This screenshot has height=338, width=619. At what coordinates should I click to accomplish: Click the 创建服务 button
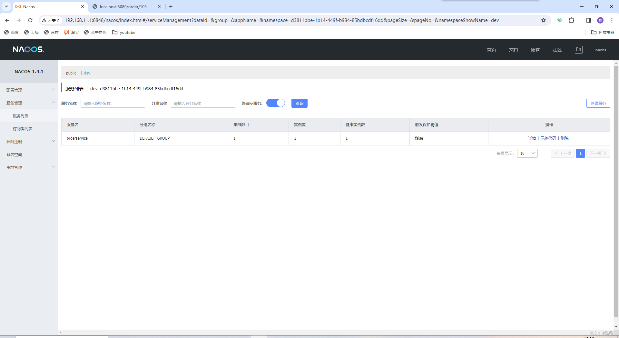[598, 103]
